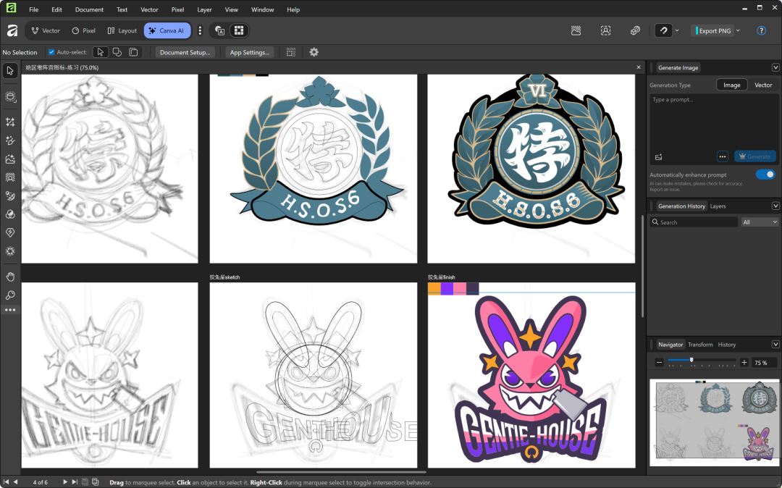Viewport: 782px width, 488px height.
Task: Select the remove background tool
Action: pos(10,177)
